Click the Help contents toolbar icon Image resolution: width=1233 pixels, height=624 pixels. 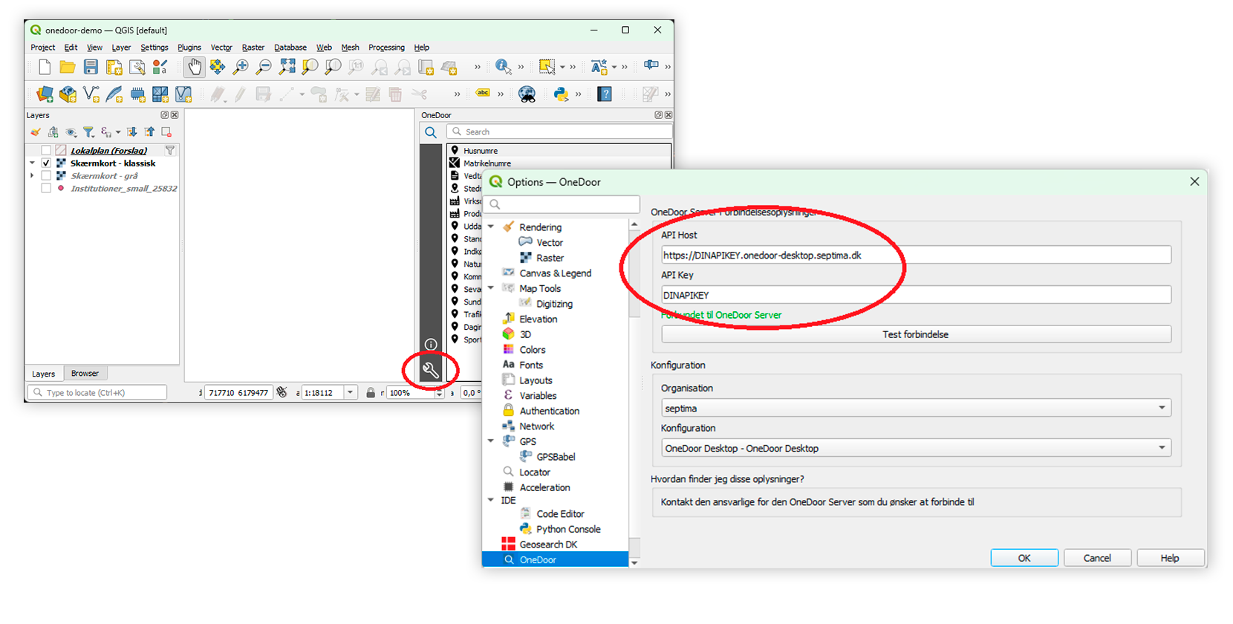(605, 94)
